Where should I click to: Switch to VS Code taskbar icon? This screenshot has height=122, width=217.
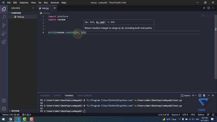tap(17, 119)
